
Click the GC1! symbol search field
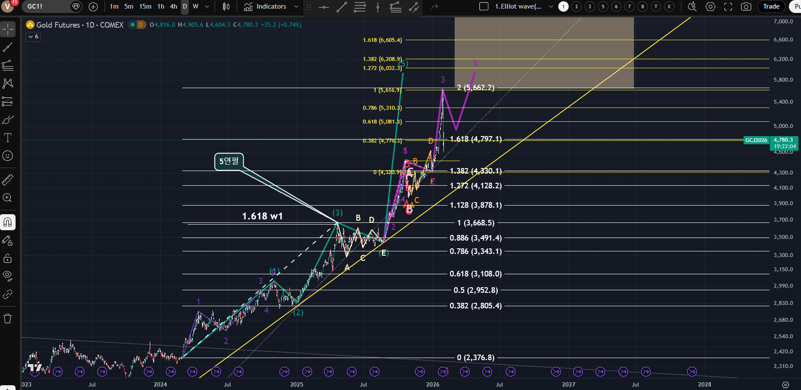click(x=45, y=6)
